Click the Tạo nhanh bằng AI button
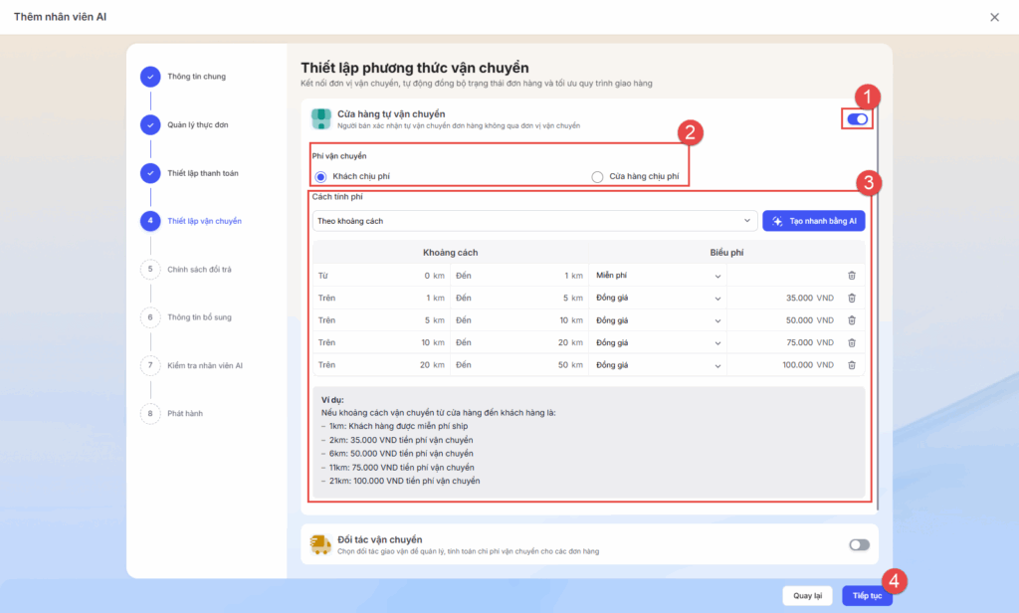The width and height of the screenshot is (1019, 613). click(813, 221)
